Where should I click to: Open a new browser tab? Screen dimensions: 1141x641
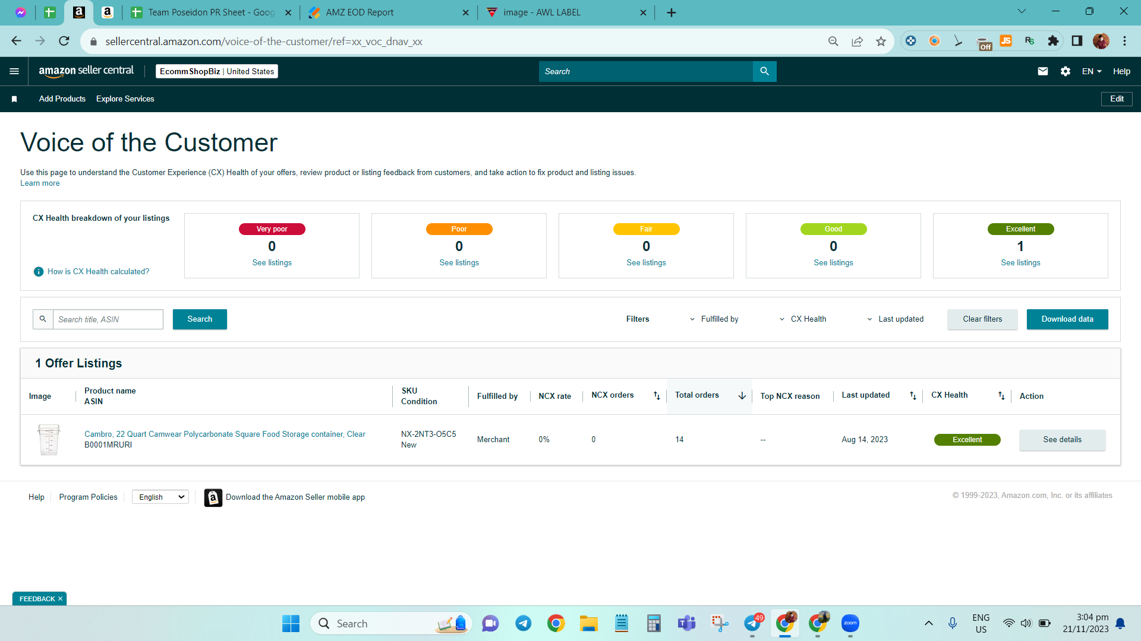(x=672, y=12)
